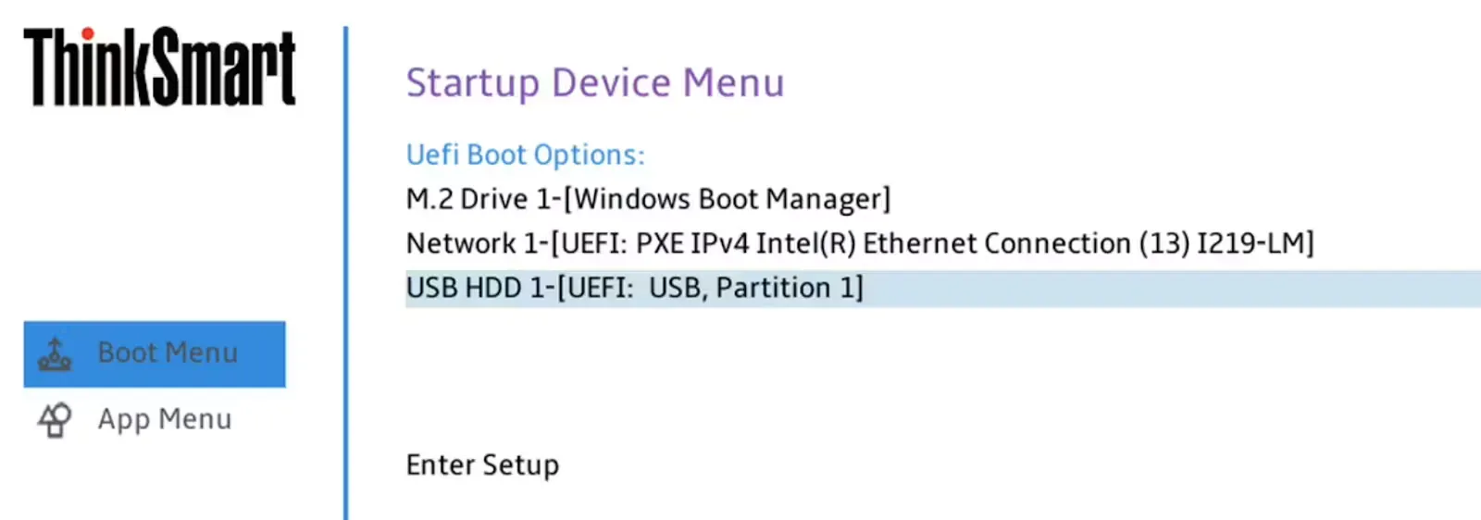The height and width of the screenshot is (520, 1481).
Task: Click the Partition 1 text
Action: tap(789, 288)
